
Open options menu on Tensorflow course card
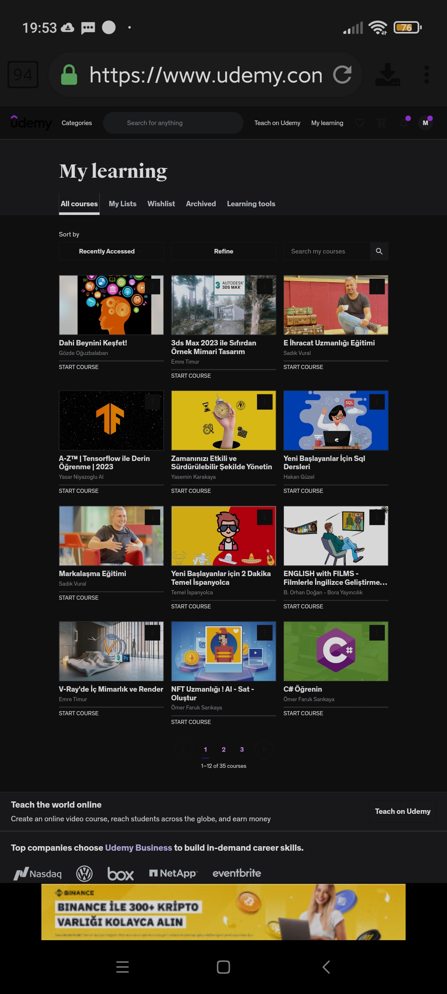coord(152,402)
